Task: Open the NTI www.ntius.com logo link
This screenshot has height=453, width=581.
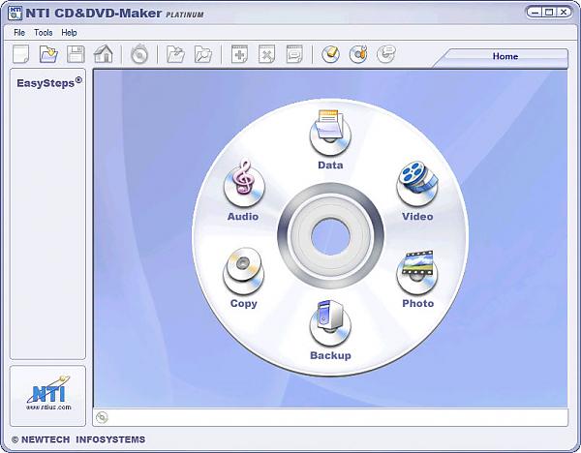Action: point(48,395)
